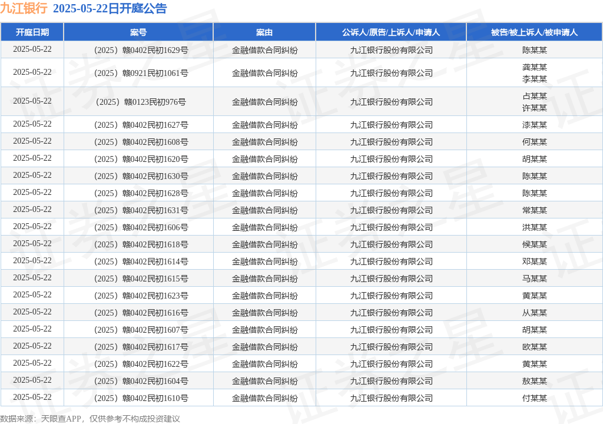Image resolution: width=603 pixels, height=424 pixels.
Task: Select defendant 龚某某 in the 1061号 row
Action: [x=535, y=67]
